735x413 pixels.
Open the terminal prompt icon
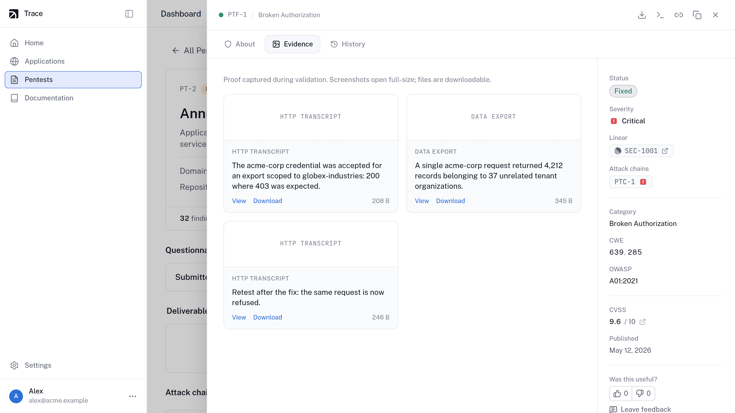point(660,15)
